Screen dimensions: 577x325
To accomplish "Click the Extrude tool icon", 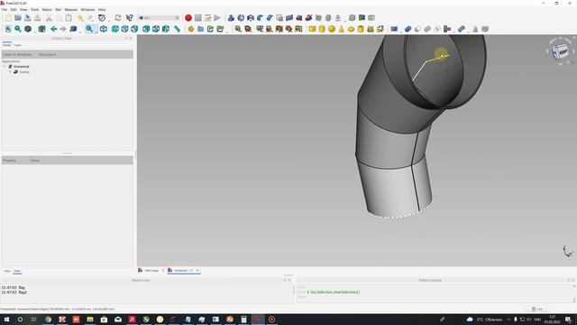I will click(231, 18).
